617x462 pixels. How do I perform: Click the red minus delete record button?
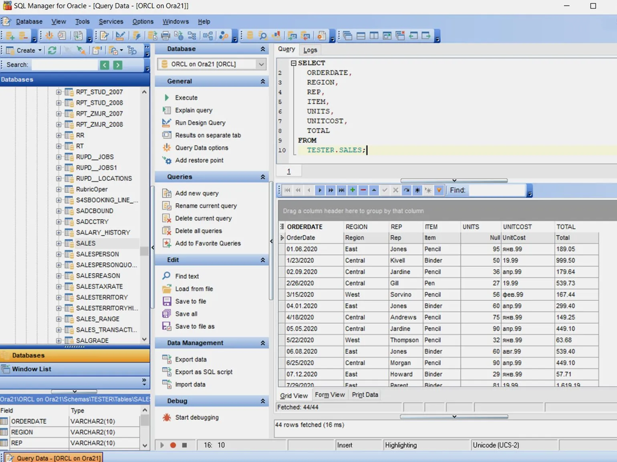pos(363,190)
